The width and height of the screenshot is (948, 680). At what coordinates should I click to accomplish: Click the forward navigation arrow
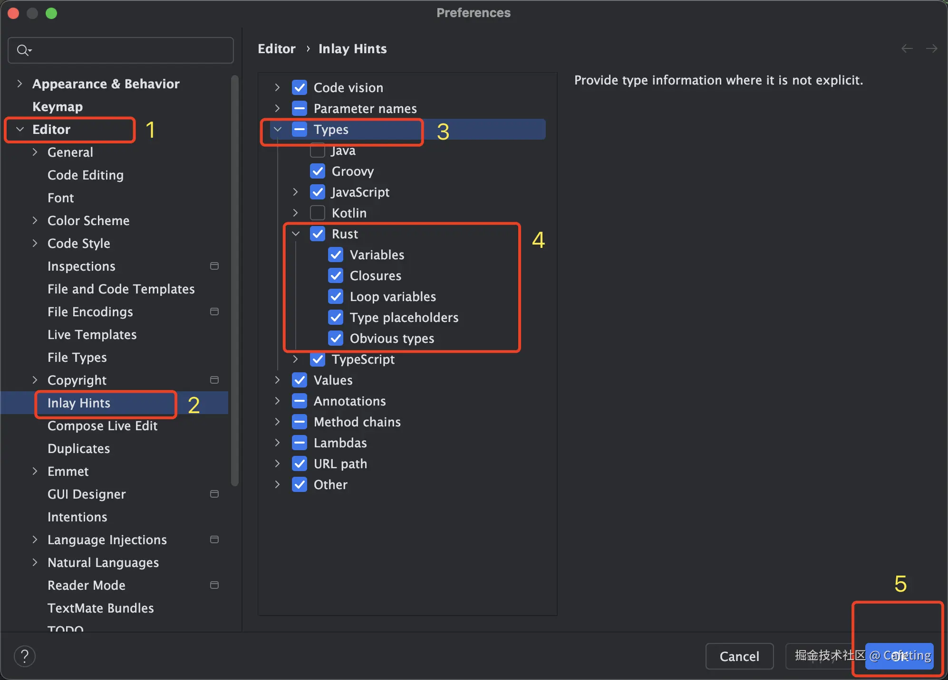(x=931, y=48)
